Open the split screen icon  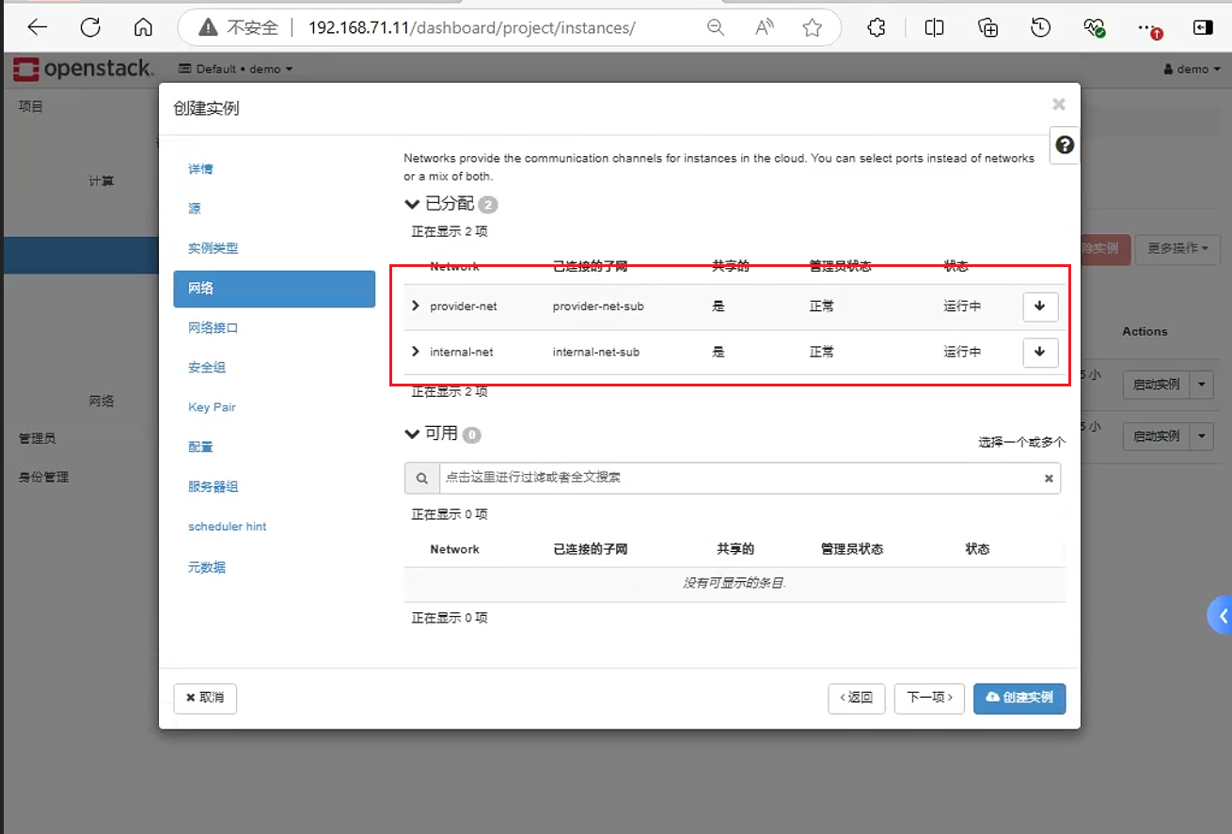934,27
